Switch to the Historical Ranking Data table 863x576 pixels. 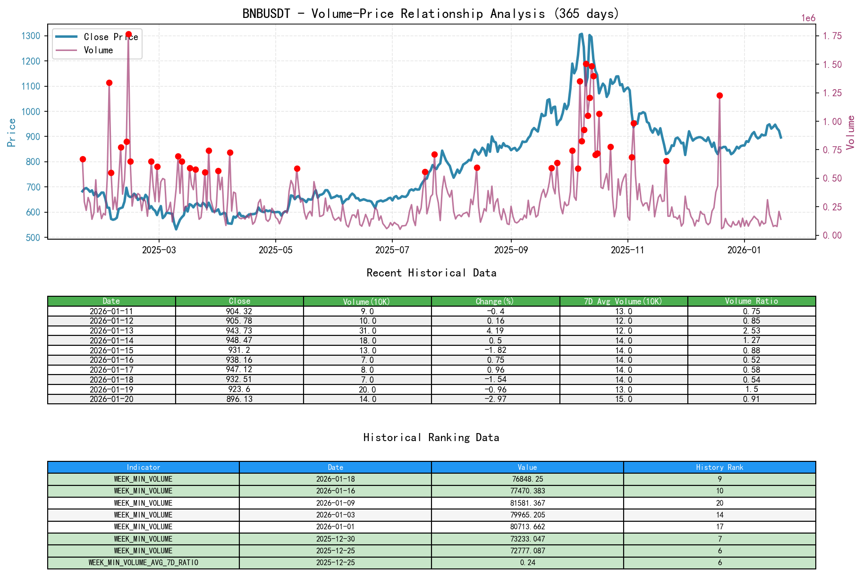click(x=431, y=467)
